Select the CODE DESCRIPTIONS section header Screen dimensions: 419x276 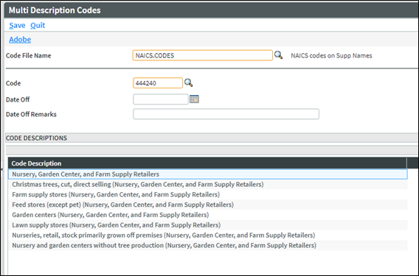coord(211,138)
